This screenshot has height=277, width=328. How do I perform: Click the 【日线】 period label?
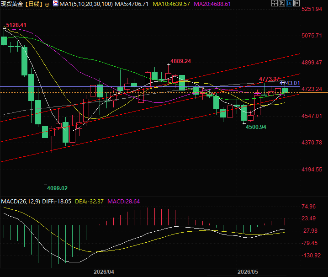(34, 4)
